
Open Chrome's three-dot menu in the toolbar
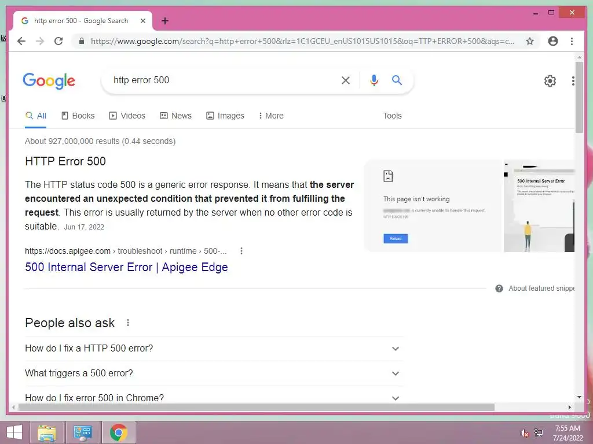coord(572,41)
